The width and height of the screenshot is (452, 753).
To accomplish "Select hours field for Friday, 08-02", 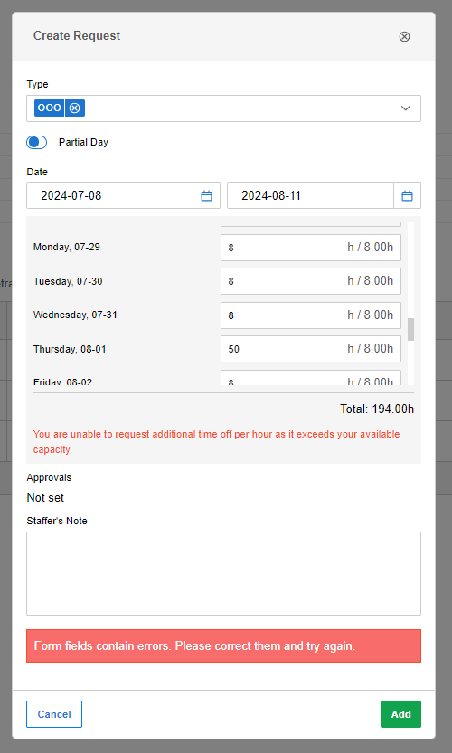I will [x=311, y=378].
